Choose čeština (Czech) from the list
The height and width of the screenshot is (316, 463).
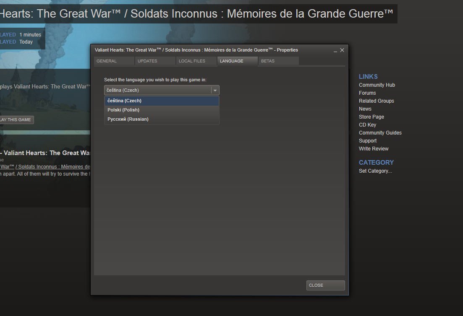point(162,101)
